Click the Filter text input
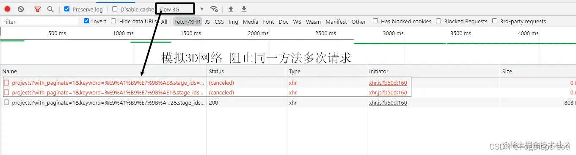The image size is (576, 155). [39, 21]
